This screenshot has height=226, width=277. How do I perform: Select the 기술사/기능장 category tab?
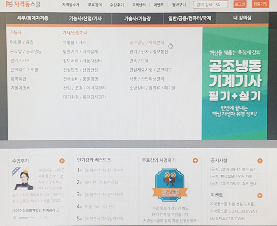tap(138, 18)
